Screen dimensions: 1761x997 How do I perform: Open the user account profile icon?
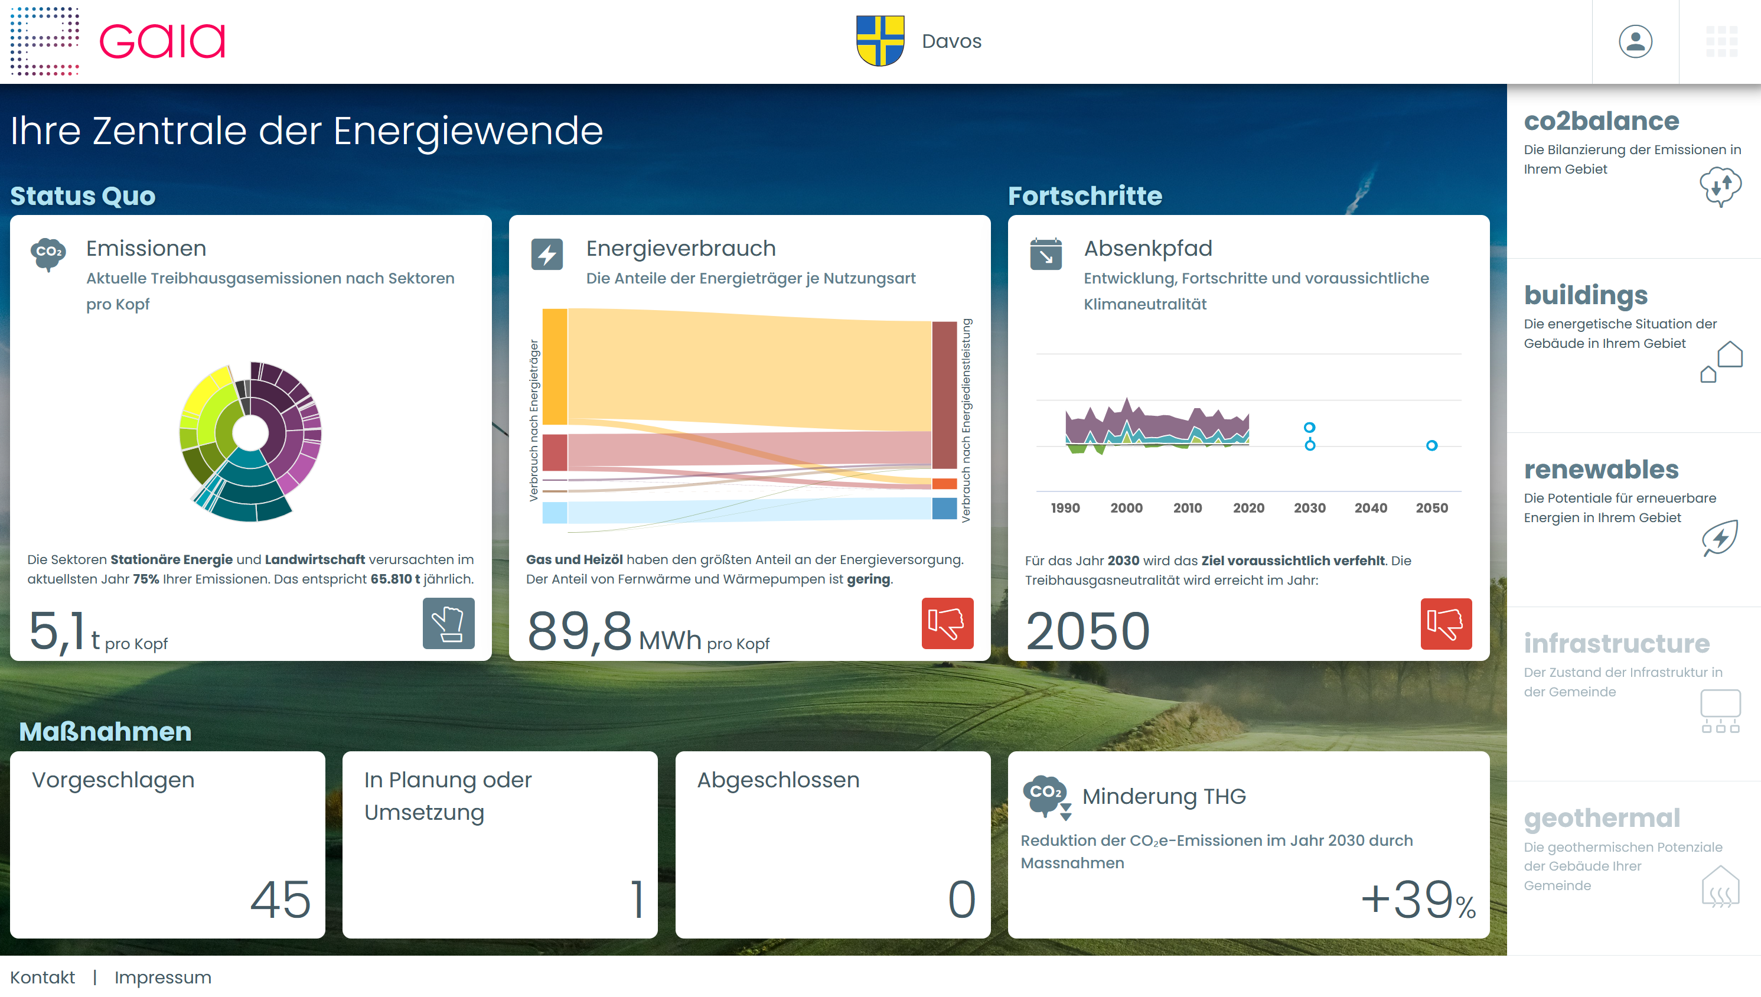click(x=1635, y=42)
